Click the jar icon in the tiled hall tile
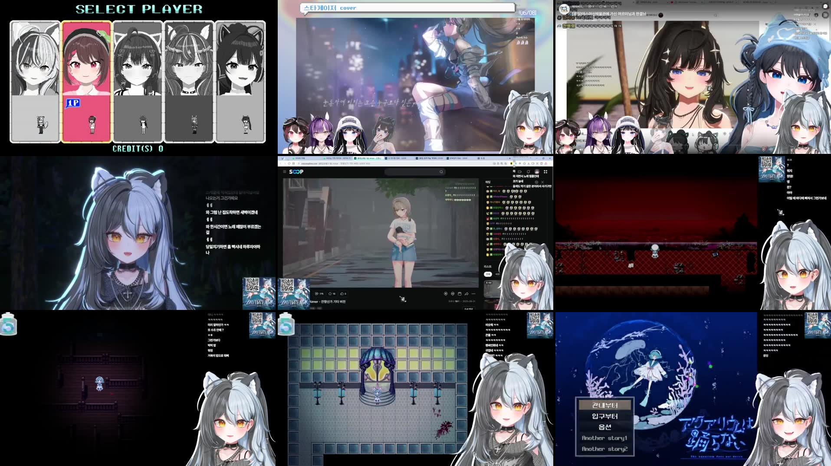831x466 pixels. 286,324
